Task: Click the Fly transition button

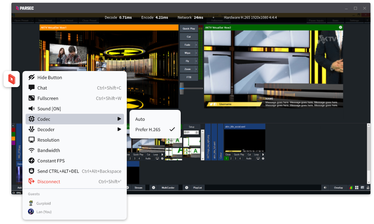Action: pos(187,61)
